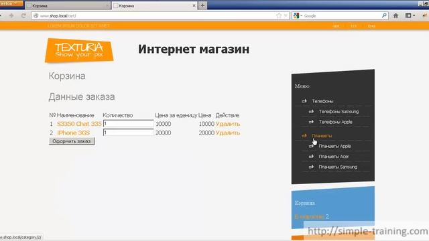The height and width of the screenshot is (241, 429).
Task: Click the Forward navigation arrow
Action: click(11, 16)
